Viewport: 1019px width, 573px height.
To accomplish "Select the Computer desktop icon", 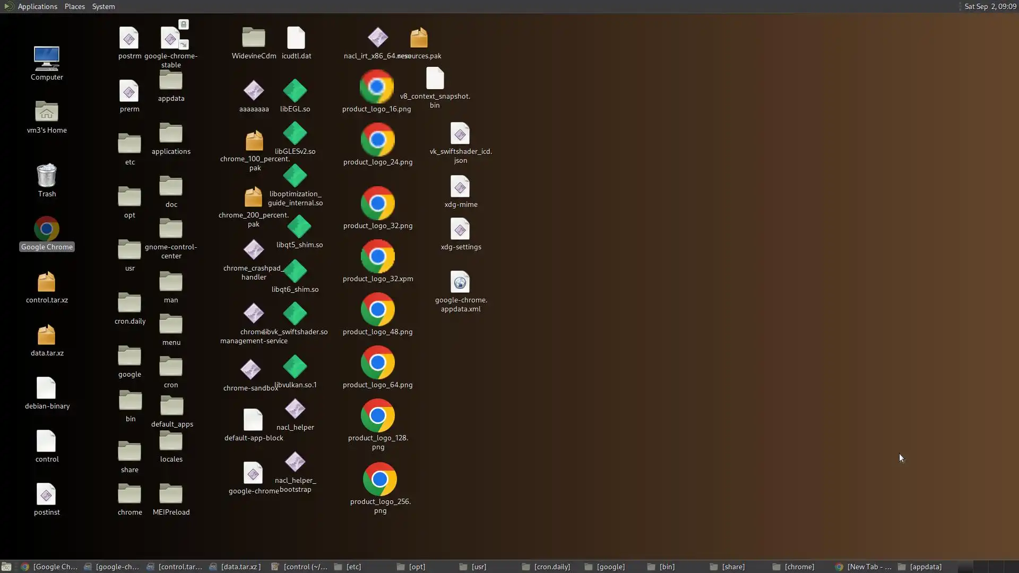I will click(47, 58).
